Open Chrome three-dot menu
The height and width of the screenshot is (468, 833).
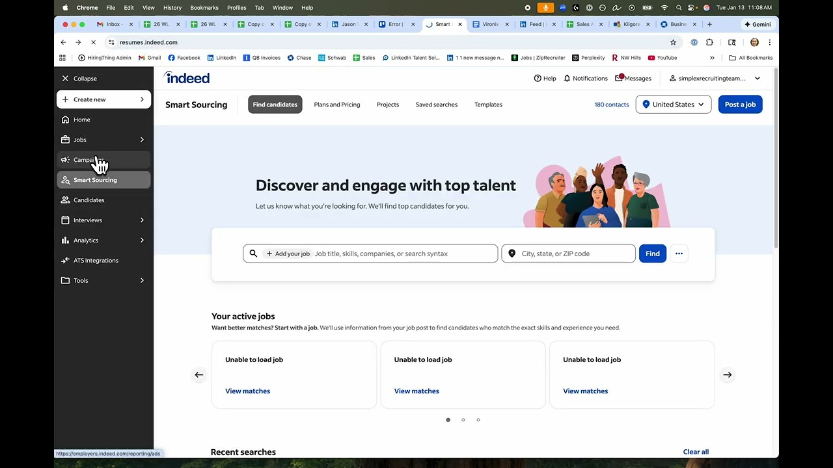point(769,42)
